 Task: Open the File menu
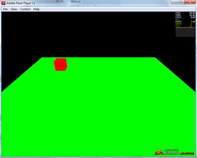[5, 9]
